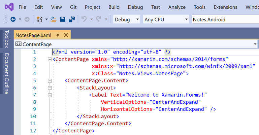Open the Extensions menu
This screenshot has width=259, height=135.
click(x=225, y=7)
